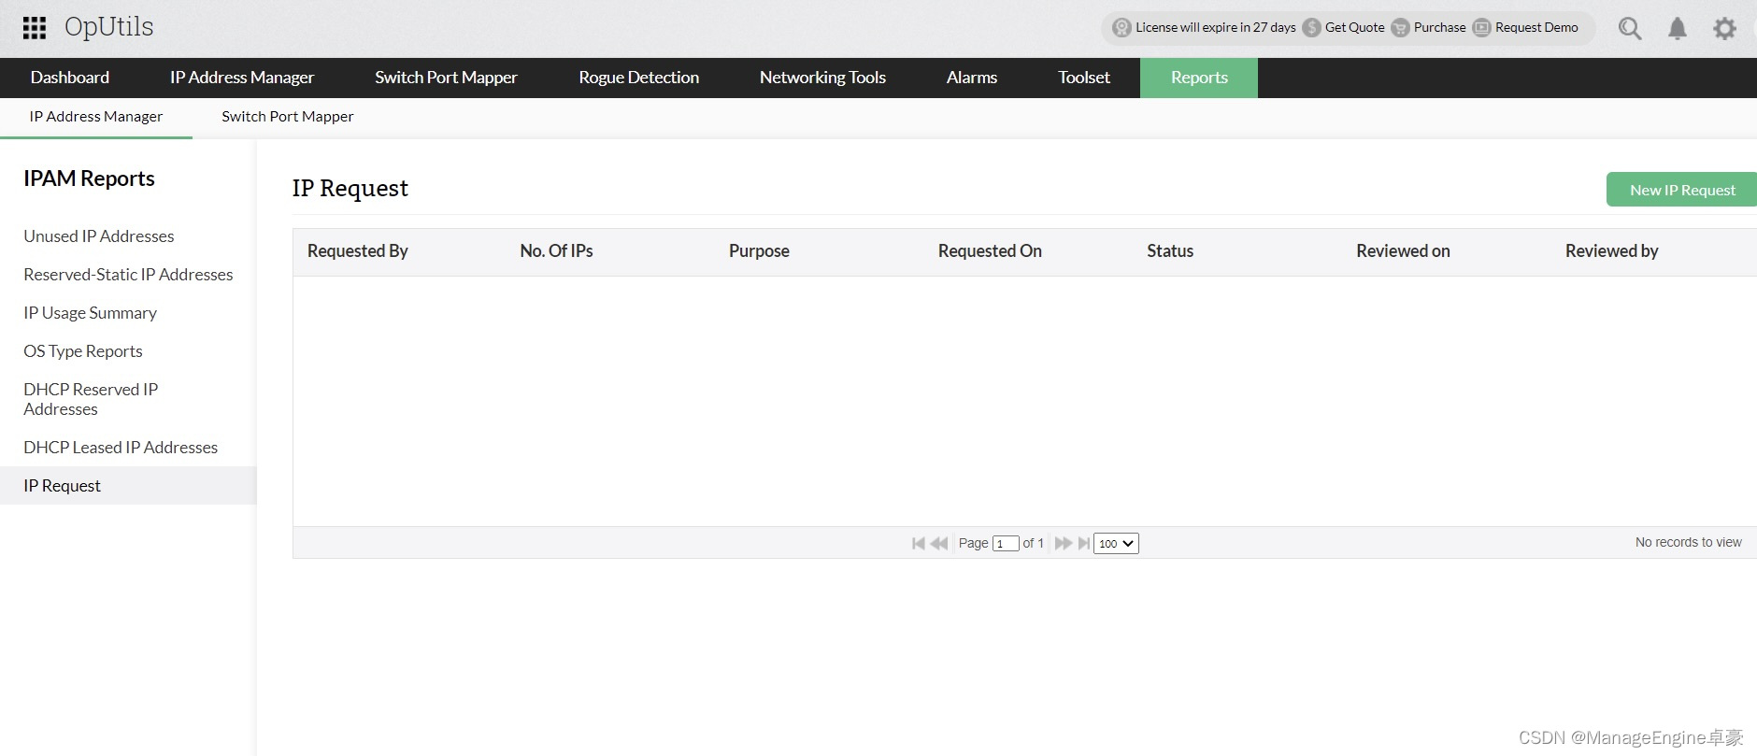1757x756 pixels.
Task: Click the Get Quote link
Action: coord(1355,28)
